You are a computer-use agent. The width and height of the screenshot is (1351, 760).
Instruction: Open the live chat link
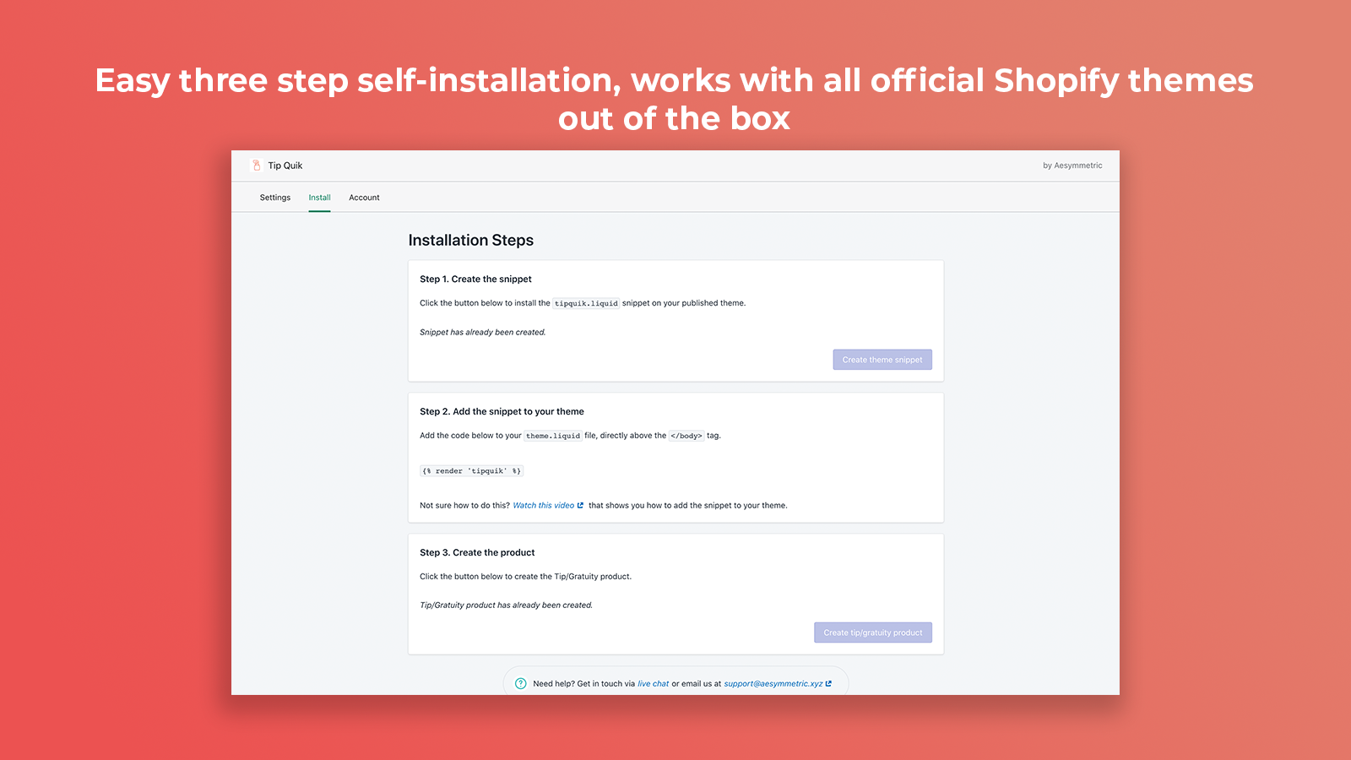653,683
